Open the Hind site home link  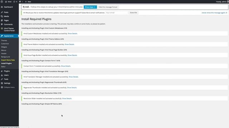[x=8, y=1]
